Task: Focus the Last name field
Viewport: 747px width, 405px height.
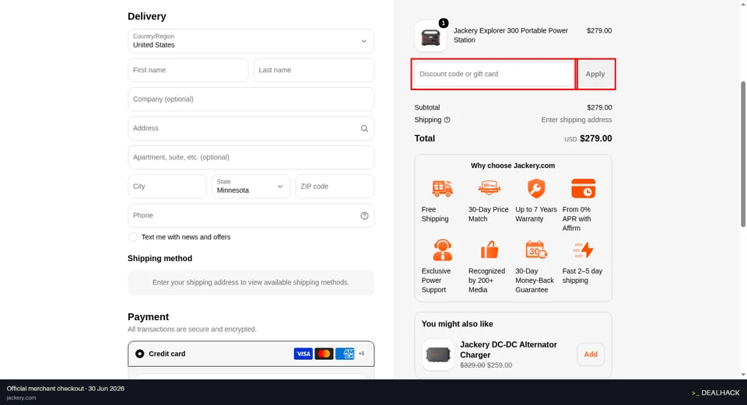Action: (x=314, y=70)
